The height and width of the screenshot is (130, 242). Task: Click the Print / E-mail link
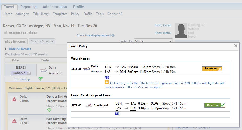pos(163,25)
